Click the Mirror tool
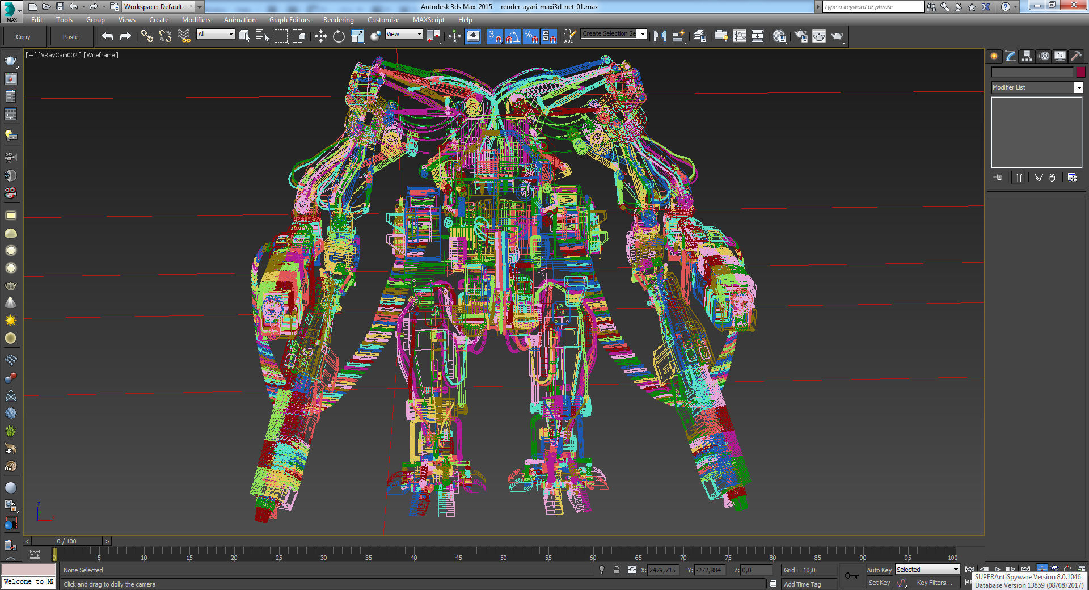 click(x=660, y=36)
